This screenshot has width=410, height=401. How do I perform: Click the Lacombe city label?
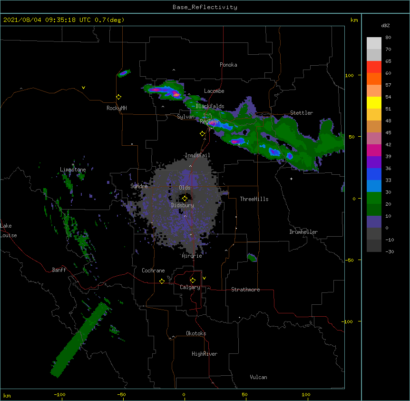(x=214, y=91)
